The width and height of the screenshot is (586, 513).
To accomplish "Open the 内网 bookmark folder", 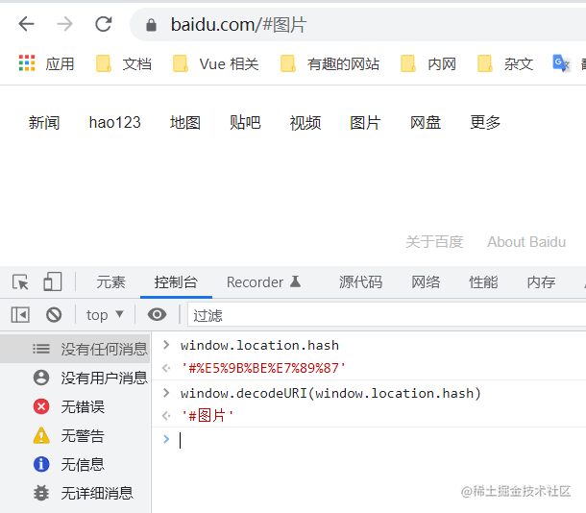I will (428, 63).
